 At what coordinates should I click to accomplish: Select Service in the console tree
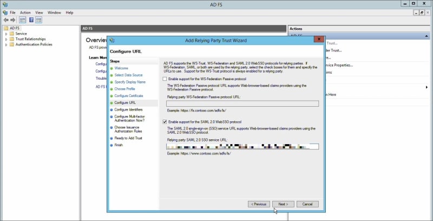pos(21,34)
